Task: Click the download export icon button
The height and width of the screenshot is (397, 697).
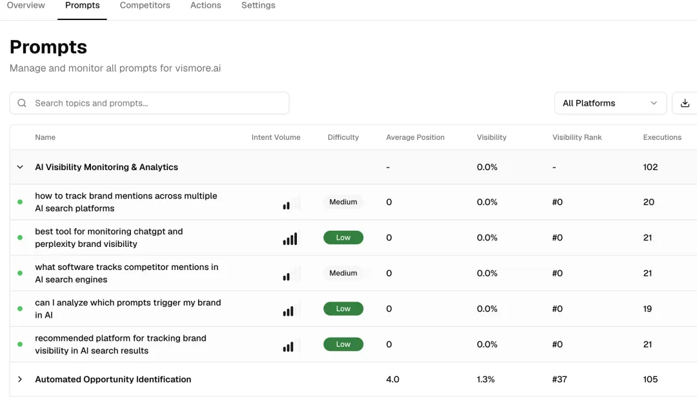Action: pos(685,103)
